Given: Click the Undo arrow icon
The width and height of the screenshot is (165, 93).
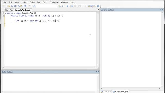Looking at the screenshot, I should [25, 6].
